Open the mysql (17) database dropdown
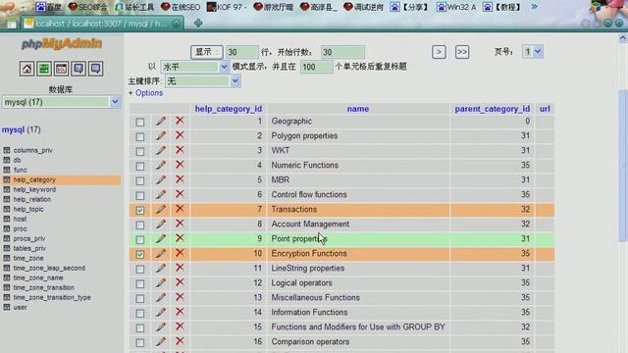 click(61, 102)
